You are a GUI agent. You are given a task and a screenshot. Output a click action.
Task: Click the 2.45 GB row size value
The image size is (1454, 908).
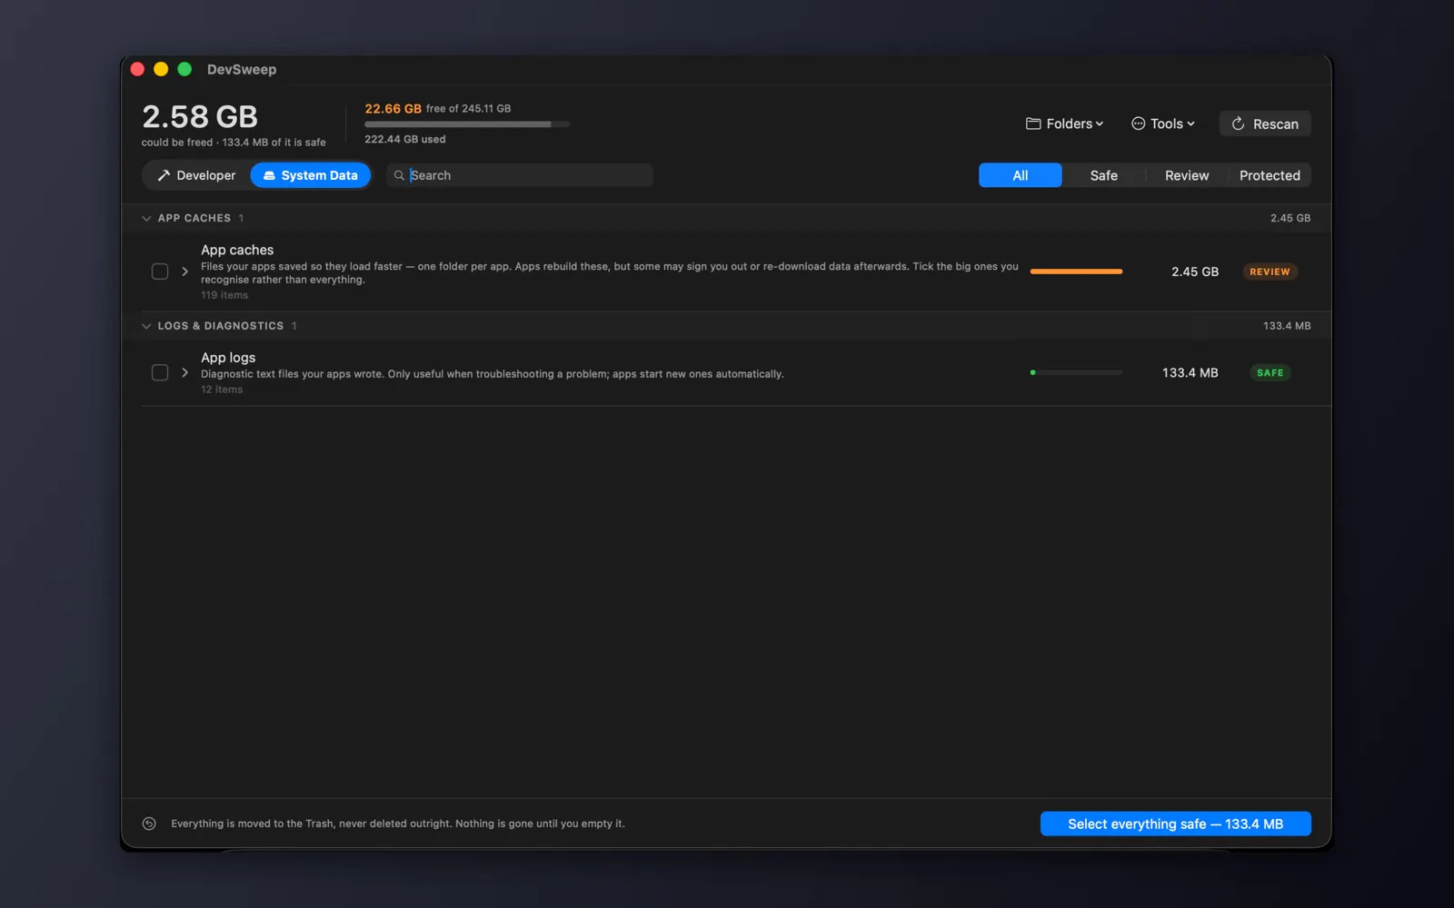[1194, 271]
